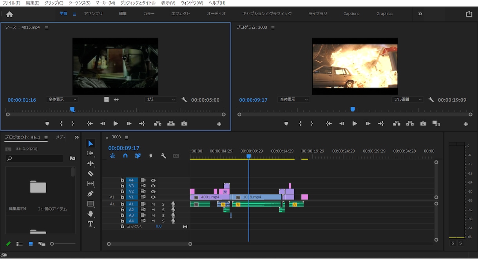Toggle lock on track V3

point(122,186)
